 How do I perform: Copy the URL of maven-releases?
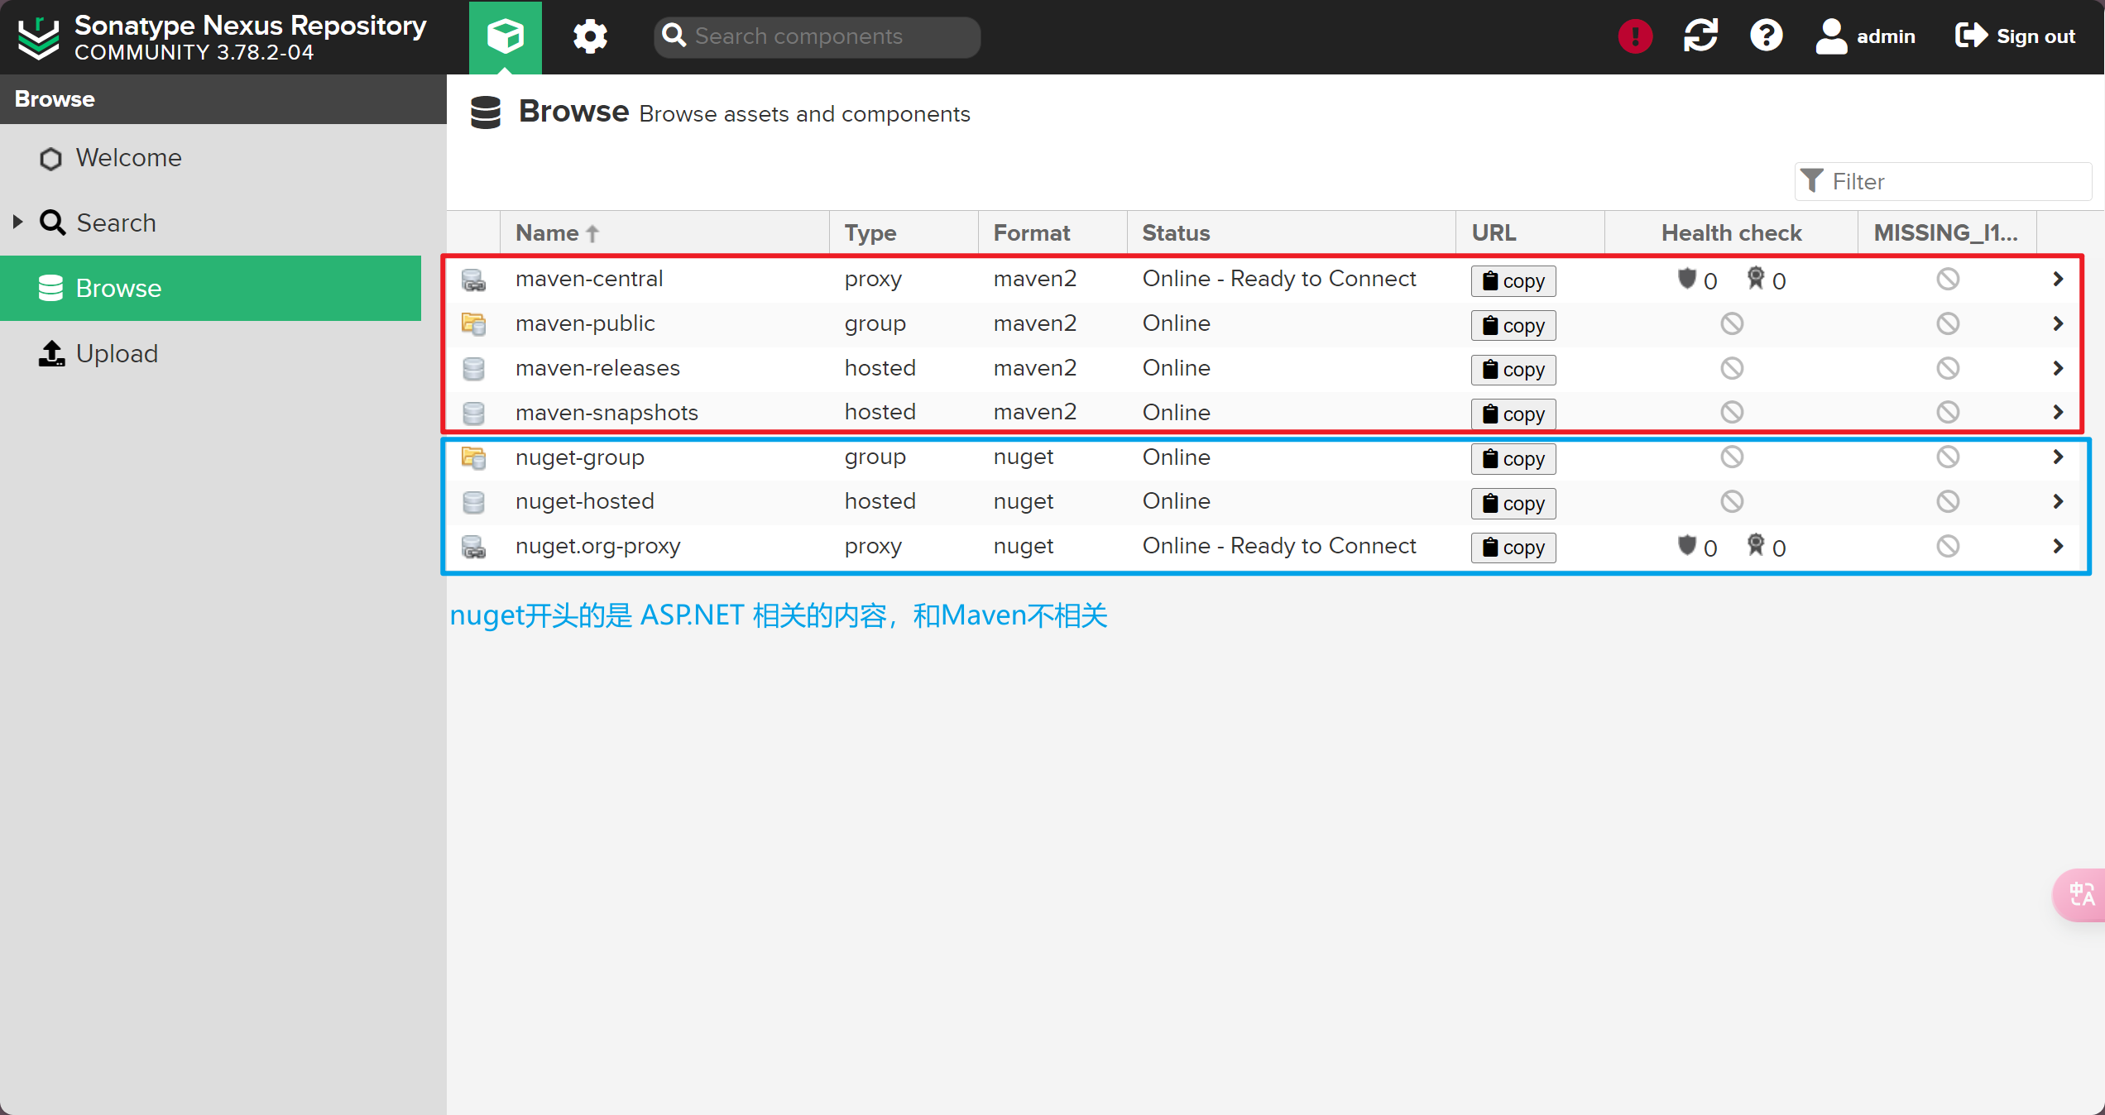[1513, 369]
